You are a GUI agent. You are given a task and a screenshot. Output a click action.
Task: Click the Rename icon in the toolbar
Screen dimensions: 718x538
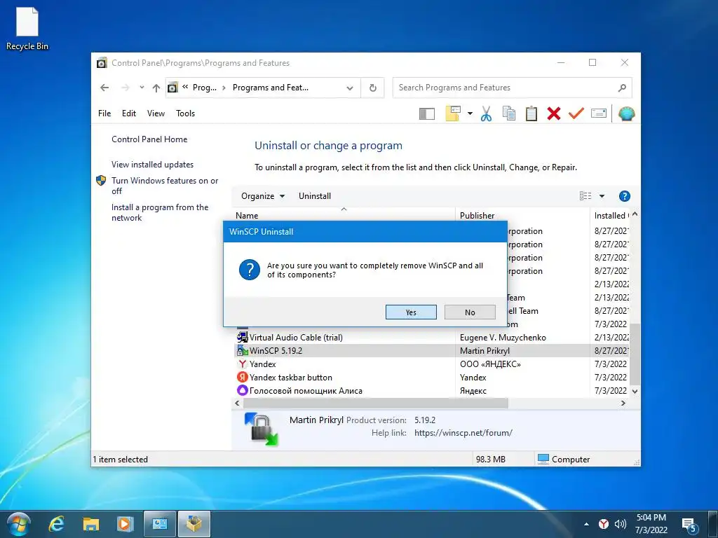(x=599, y=113)
